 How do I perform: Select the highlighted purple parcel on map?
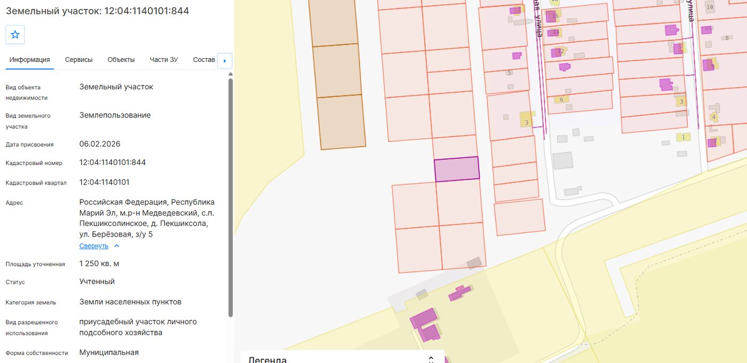pos(457,169)
